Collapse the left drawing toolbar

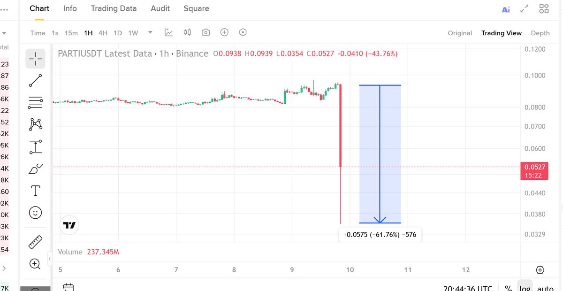coord(50,259)
